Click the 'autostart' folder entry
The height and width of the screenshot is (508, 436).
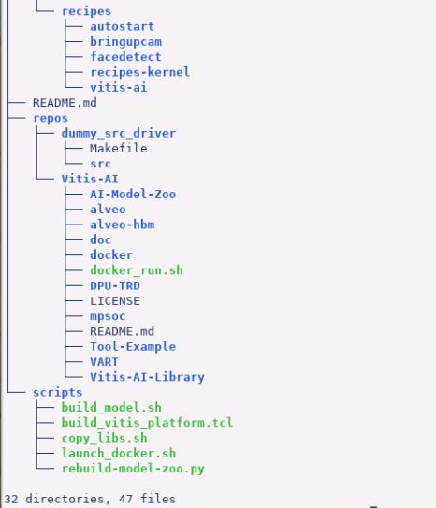point(122,26)
